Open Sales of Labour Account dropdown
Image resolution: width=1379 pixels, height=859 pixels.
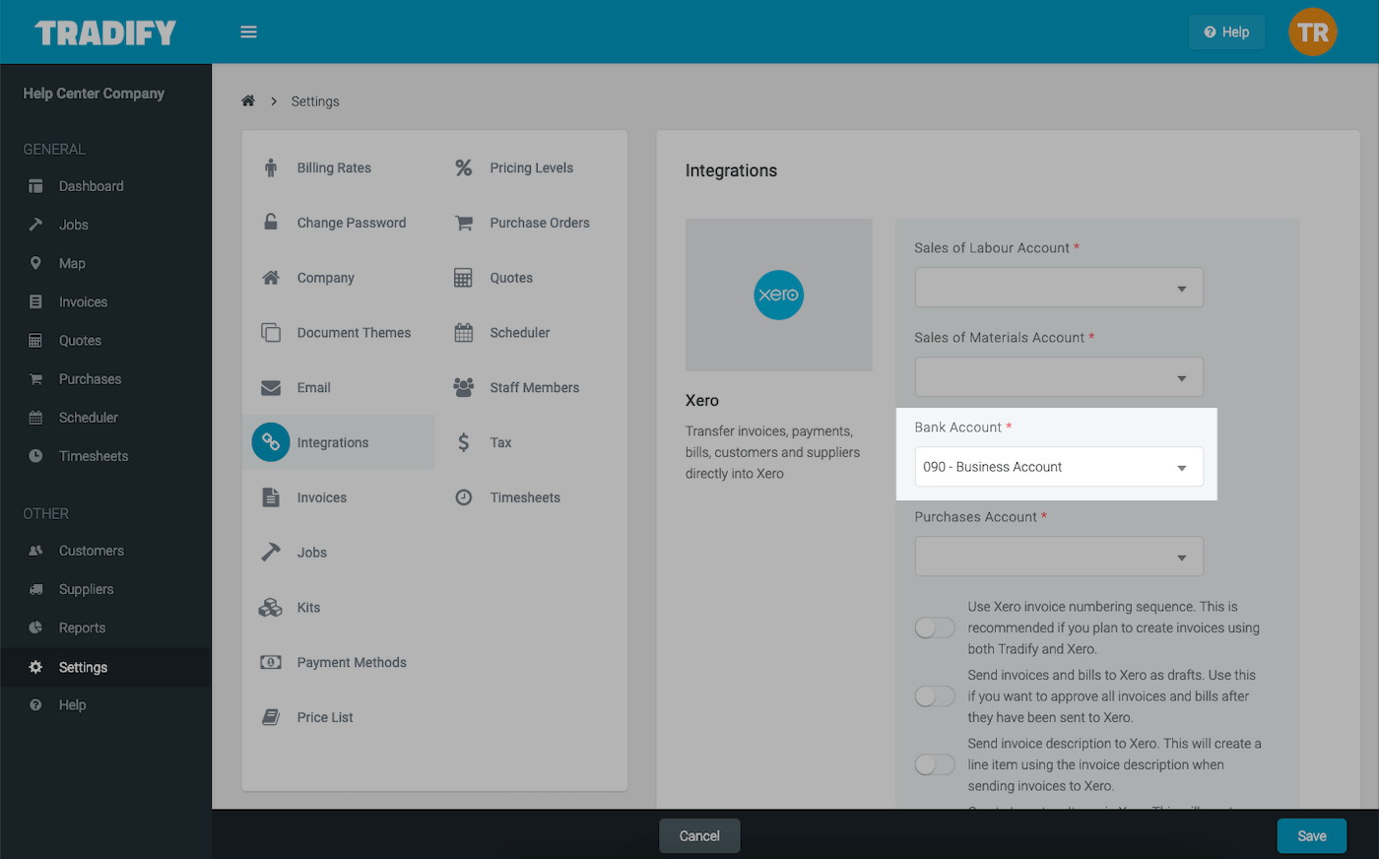pos(1059,288)
